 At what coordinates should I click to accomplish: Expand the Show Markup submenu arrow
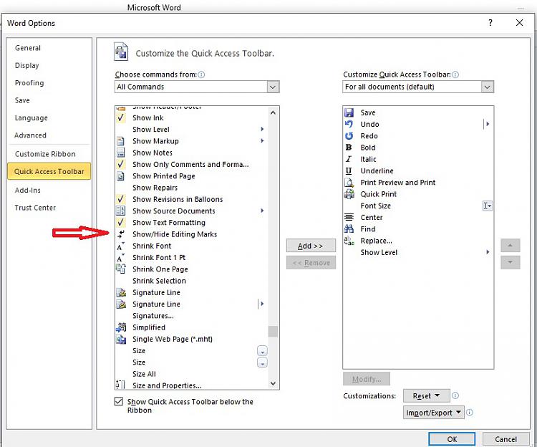click(262, 141)
